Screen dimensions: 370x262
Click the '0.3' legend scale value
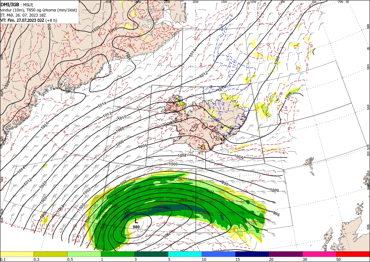(x=36, y=259)
